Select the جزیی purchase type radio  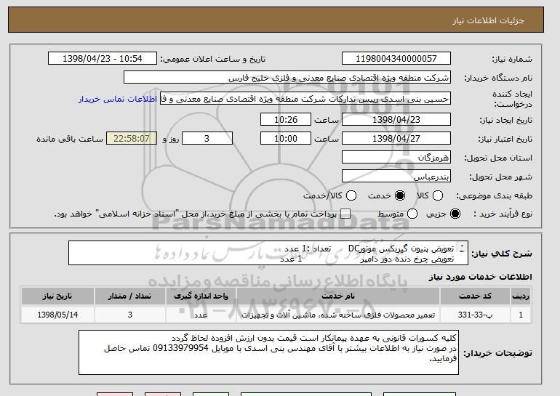(455, 214)
